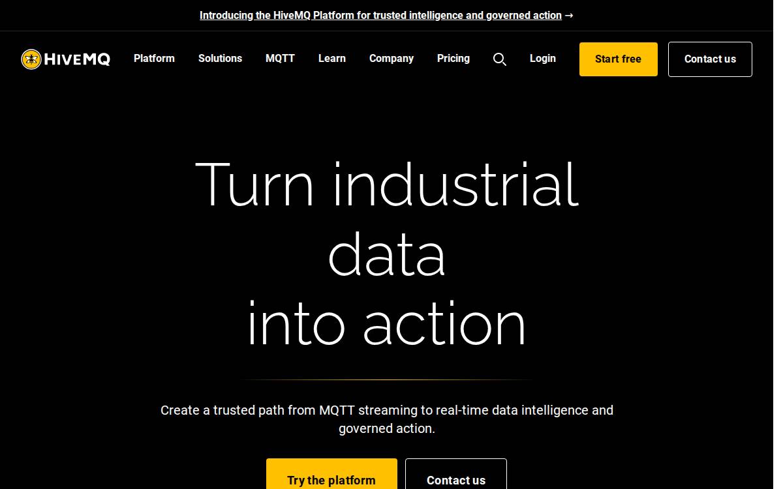The image size is (783, 489).
Task: Click the Login link
Action: click(543, 58)
